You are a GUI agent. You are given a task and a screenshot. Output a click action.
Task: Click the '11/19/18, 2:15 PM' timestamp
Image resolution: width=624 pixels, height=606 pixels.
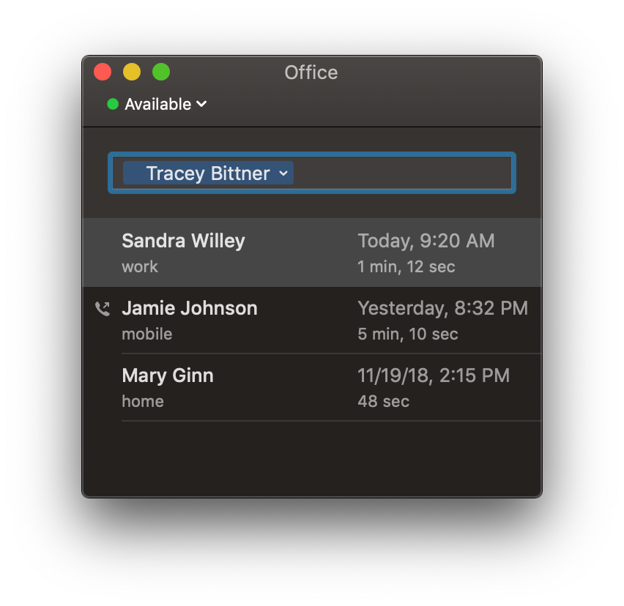[x=434, y=375]
